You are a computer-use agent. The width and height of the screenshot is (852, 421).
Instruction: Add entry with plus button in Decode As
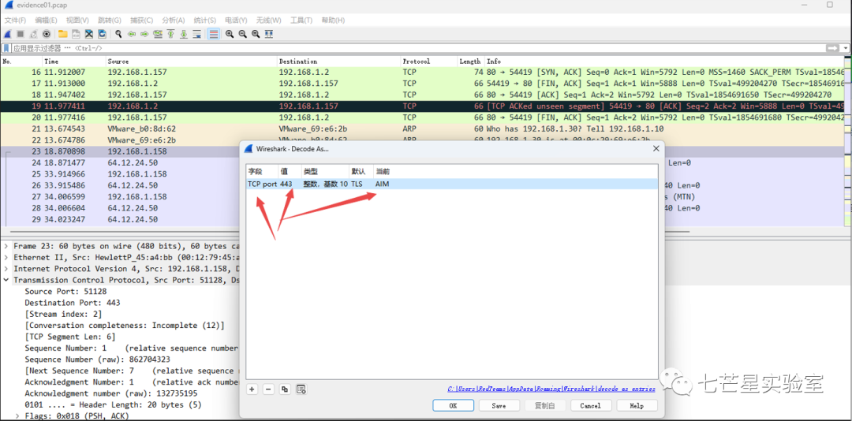pos(252,389)
